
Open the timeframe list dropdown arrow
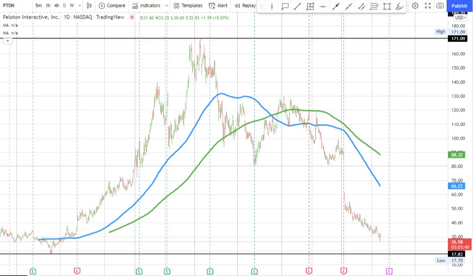coord(80,6)
